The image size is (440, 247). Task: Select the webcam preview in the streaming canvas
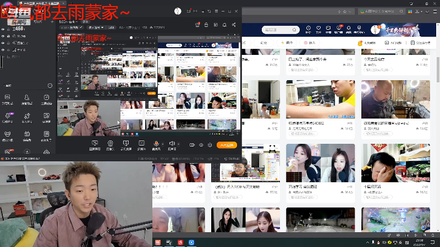89,118
